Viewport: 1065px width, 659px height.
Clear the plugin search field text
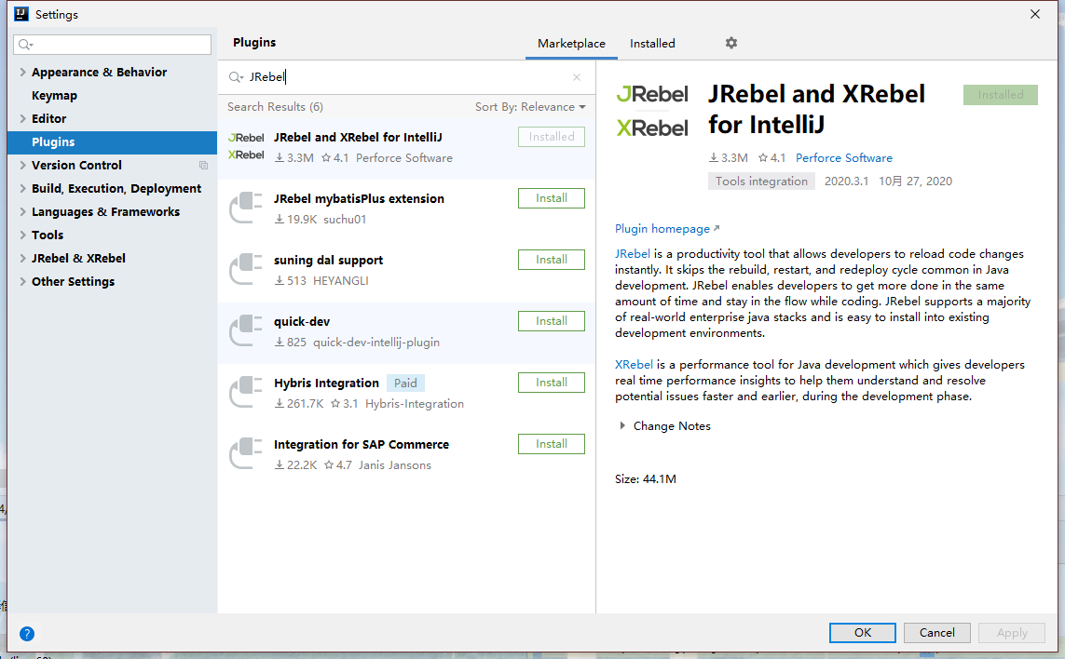(x=577, y=78)
